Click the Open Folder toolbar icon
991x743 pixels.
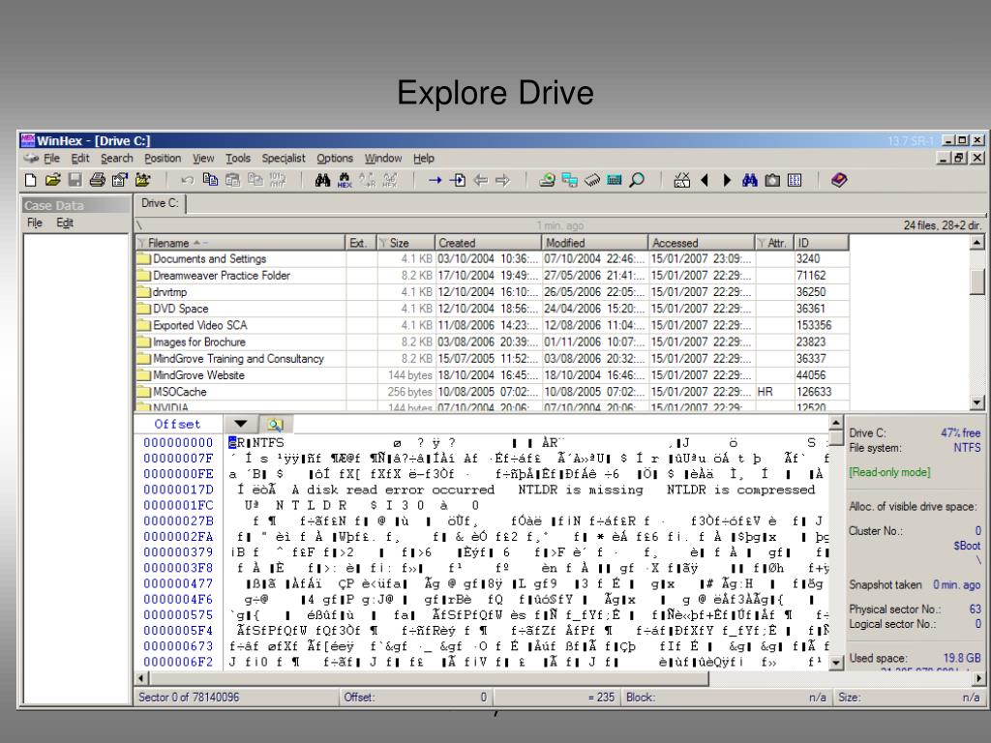coord(143,181)
